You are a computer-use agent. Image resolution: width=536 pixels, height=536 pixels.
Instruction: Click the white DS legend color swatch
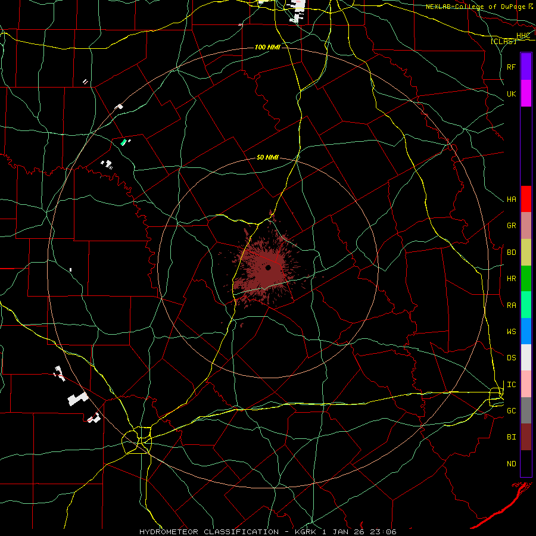526,357
